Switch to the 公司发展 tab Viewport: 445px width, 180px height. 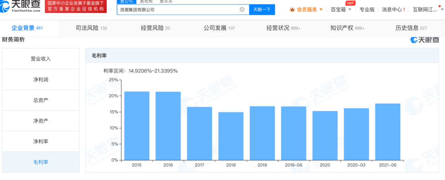(x=220, y=28)
